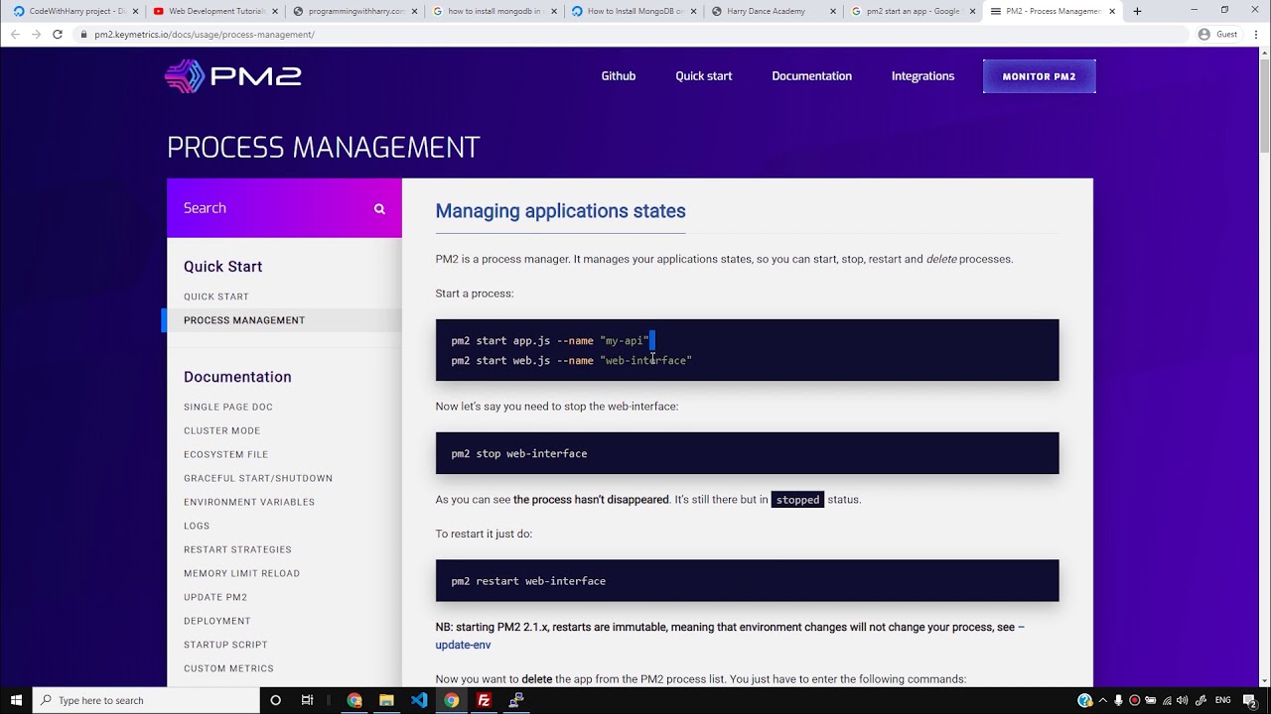The width and height of the screenshot is (1271, 714).
Task: Open File Explorer from taskbar
Action: [386, 700]
